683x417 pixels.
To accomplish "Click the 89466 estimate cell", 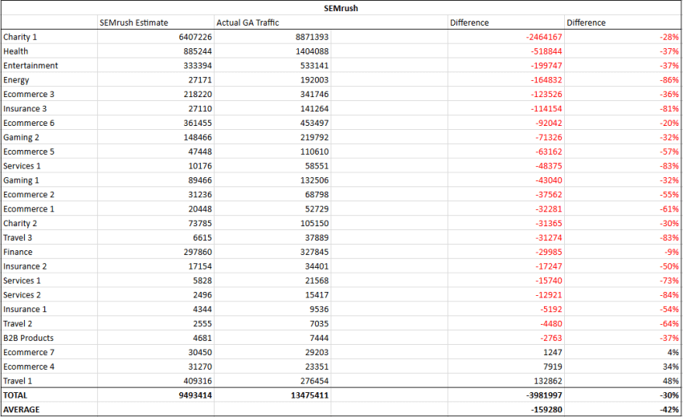I will pos(156,180).
